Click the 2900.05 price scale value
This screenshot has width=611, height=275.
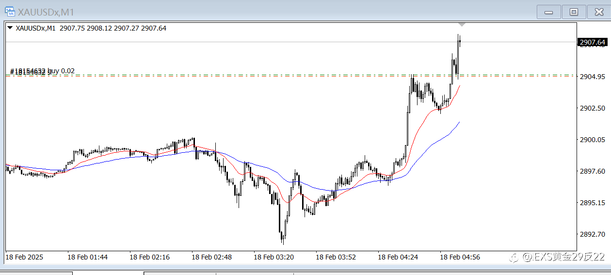pos(592,140)
